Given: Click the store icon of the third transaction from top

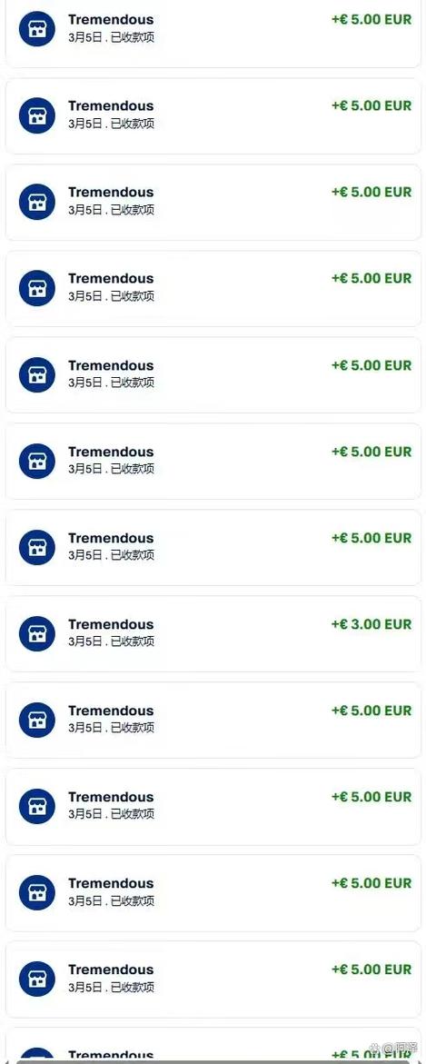Looking at the screenshot, I should coord(36,203).
